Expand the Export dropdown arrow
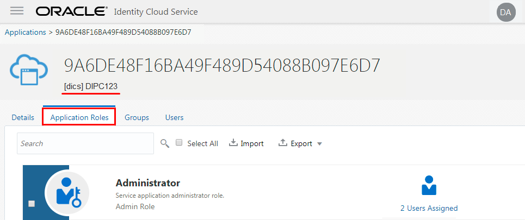The width and height of the screenshot is (525, 220). tap(319, 144)
